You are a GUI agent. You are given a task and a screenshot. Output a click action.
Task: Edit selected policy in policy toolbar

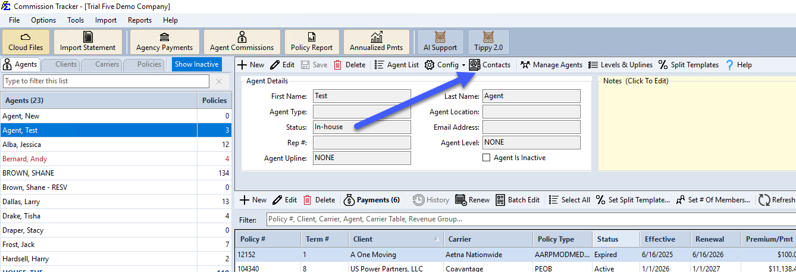(x=285, y=200)
